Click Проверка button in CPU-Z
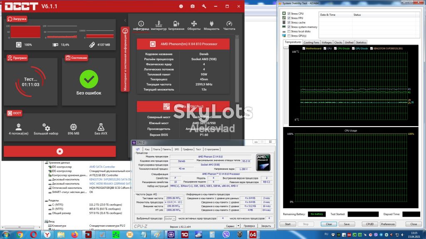Viewport: 426px width, 239px height. pos(249,226)
